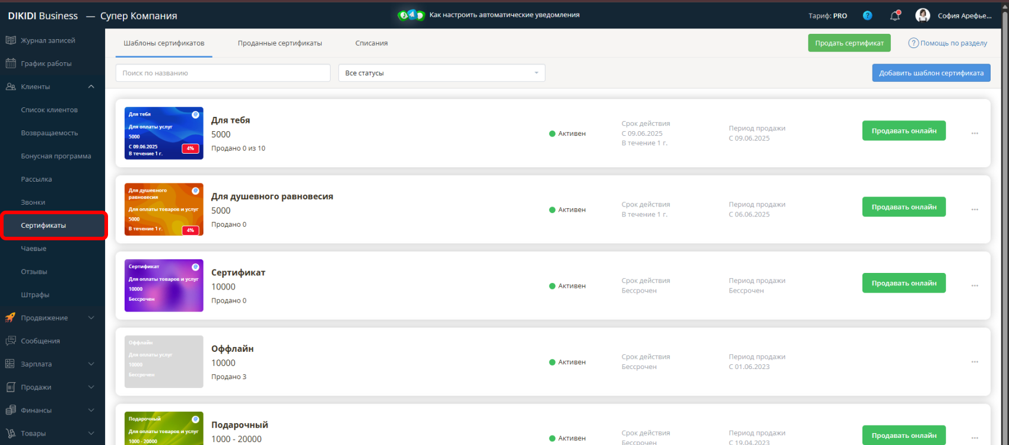The width and height of the screenshot is (1009, 445).
Task: Click the Сообщения chat icon
Action: point(11,341)
